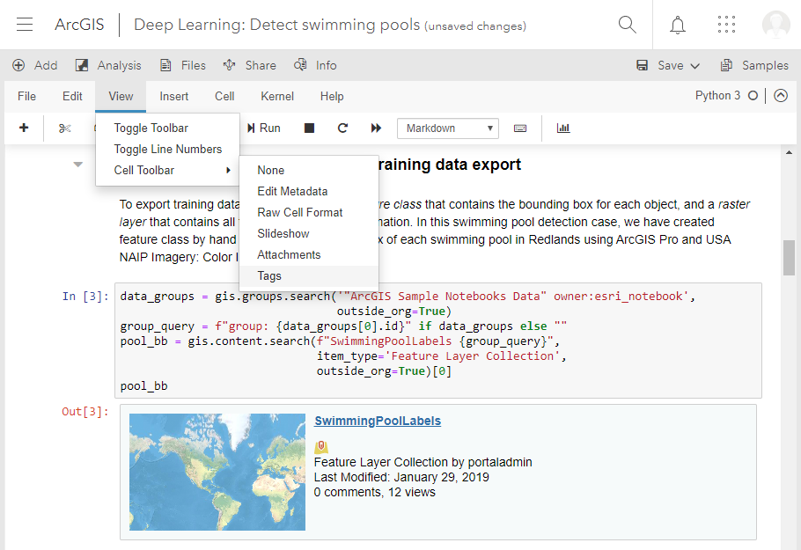This screenshot has width=801, height=550.
Task: Interrupt the kernel with stop icon
Action: click(309, 128)
